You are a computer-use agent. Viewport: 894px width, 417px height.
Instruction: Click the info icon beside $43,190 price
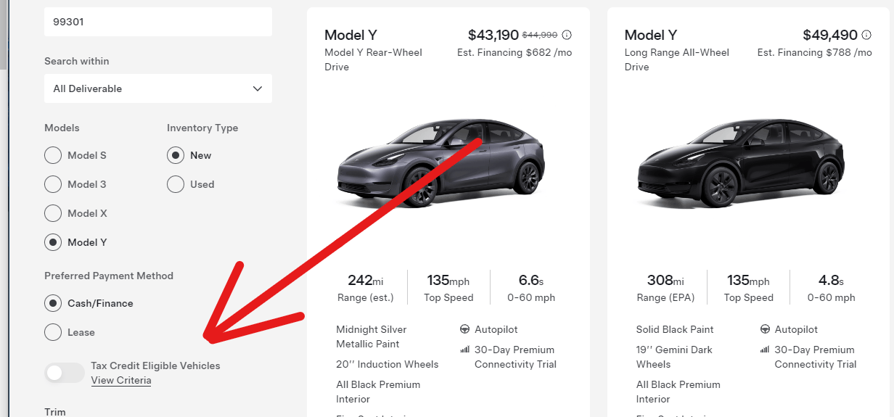click(567, 35)
